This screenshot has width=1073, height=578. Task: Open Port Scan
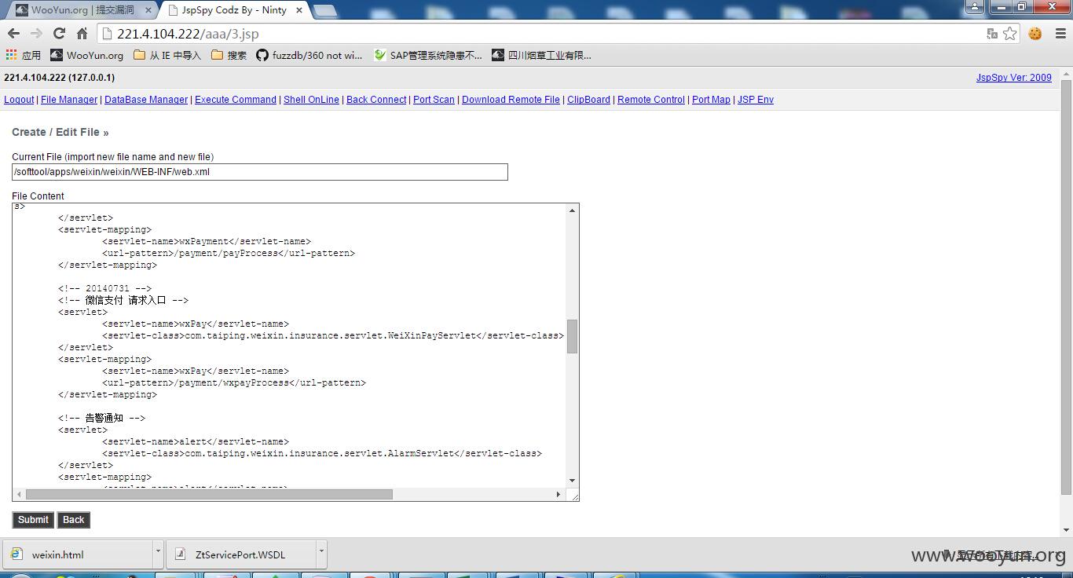tap(434, 100)
